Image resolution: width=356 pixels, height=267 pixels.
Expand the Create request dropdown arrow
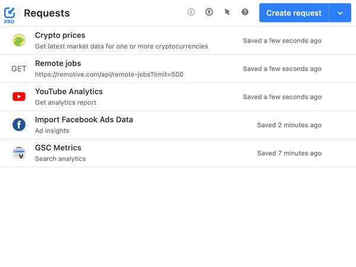point(340,12)
